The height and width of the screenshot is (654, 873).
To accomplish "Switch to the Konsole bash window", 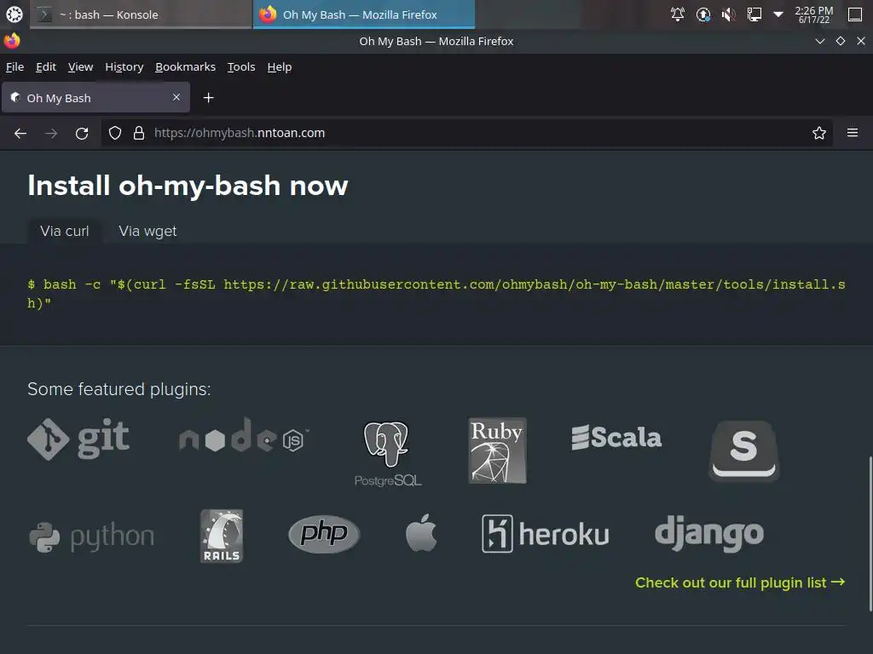I will [x=142, y=14].
